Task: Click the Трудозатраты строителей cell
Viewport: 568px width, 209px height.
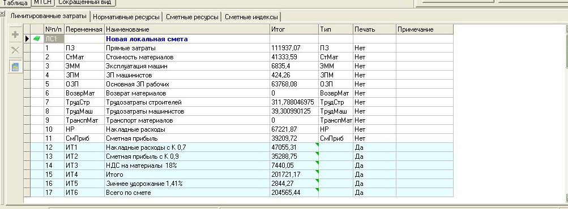Action: coord(187,102)
